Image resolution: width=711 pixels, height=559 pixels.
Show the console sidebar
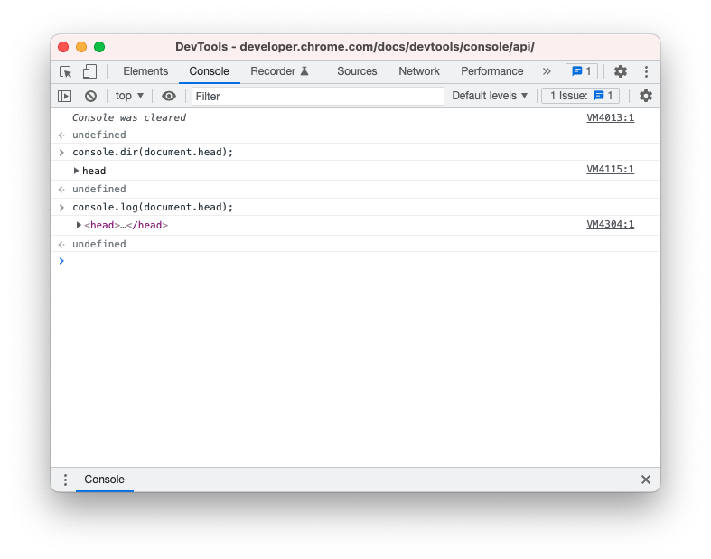point(64,96)
